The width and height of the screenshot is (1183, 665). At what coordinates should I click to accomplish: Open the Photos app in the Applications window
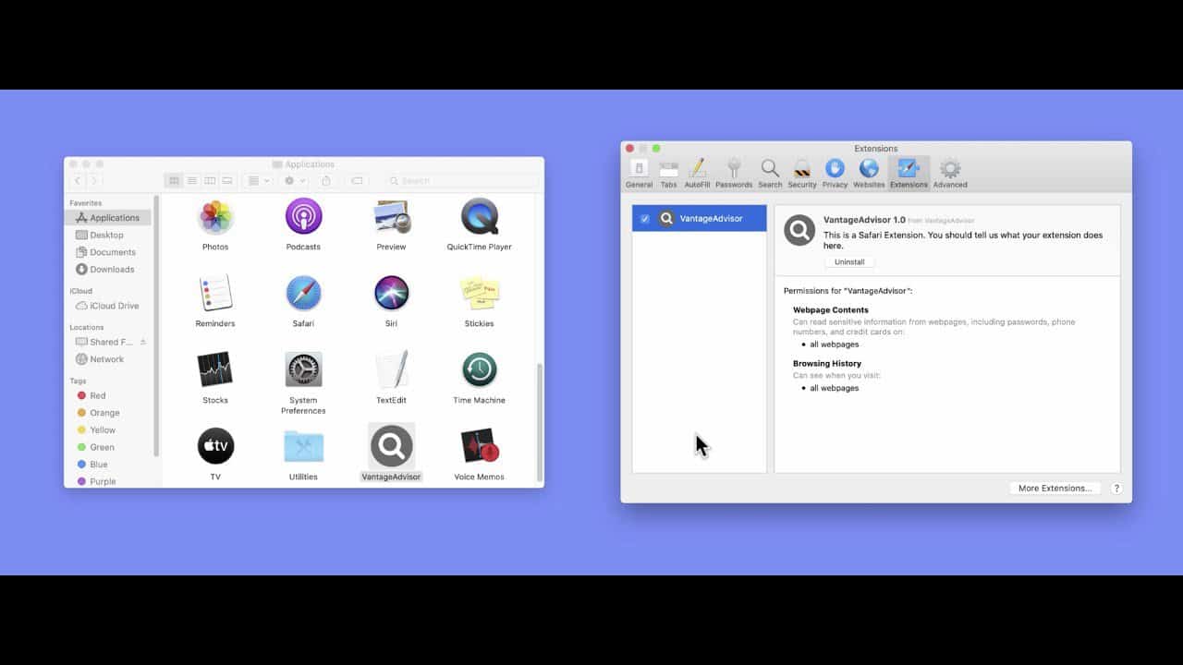tap(215, 218)
